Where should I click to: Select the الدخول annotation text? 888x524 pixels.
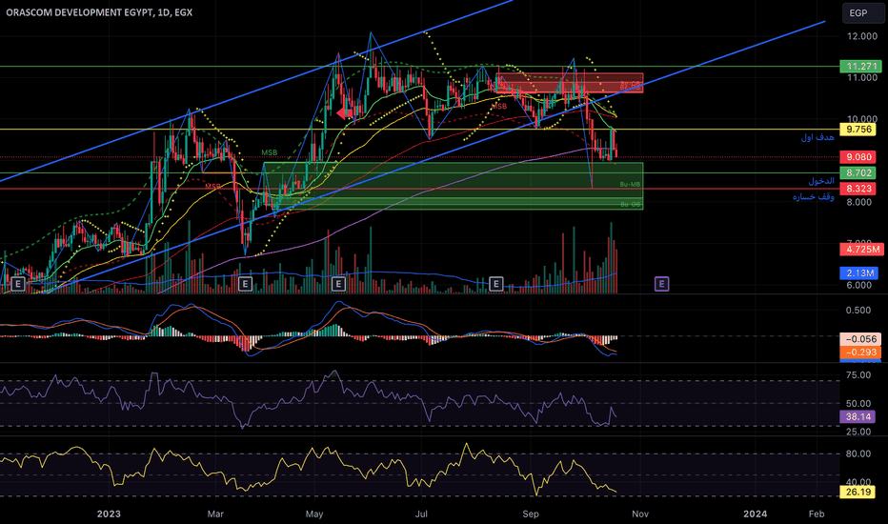click(821, 181)
